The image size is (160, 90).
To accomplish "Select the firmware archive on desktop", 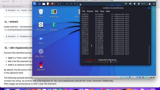I will click(x=54, y=26).
